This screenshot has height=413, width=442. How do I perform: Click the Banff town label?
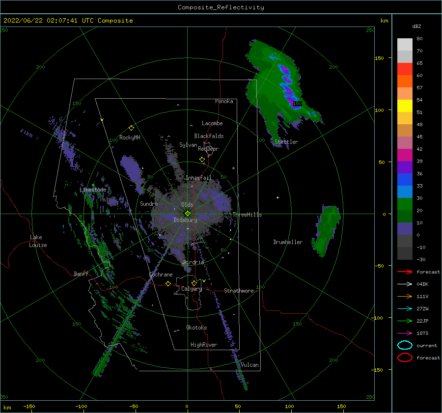coord(81,274)
